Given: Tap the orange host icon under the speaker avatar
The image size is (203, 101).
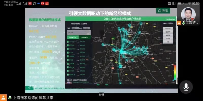Looking at the screenshot, I should [x=179, y=23].
